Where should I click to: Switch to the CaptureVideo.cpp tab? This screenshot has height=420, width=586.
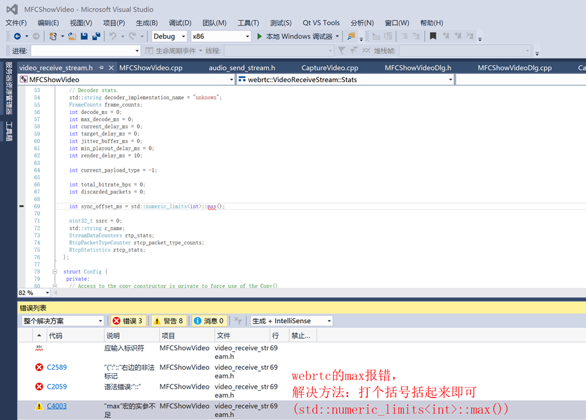(330, 68)
